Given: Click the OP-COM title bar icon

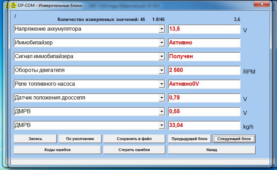Looking at the screenshot, I should 13,6.
